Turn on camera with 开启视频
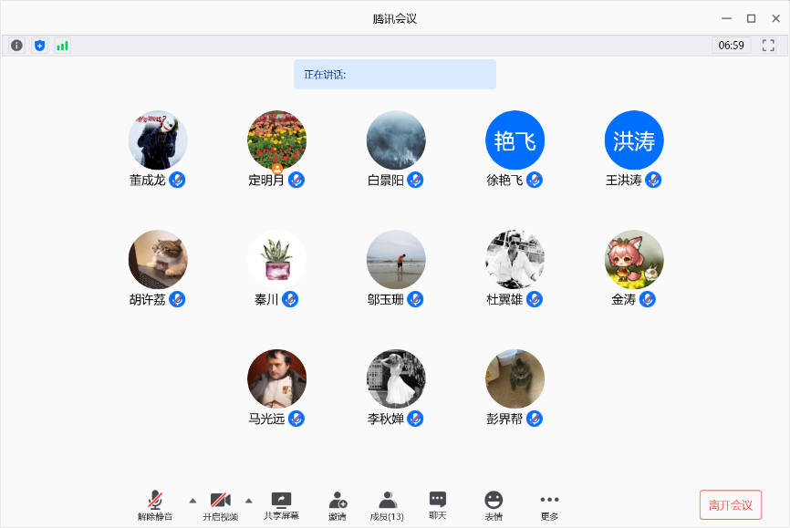The width and height of the screenshot is (790, 528). click(220, 506)
